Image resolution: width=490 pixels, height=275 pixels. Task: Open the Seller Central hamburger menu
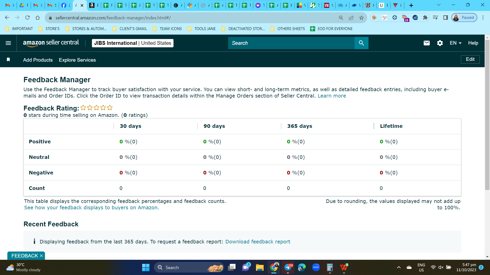point(8,43)
